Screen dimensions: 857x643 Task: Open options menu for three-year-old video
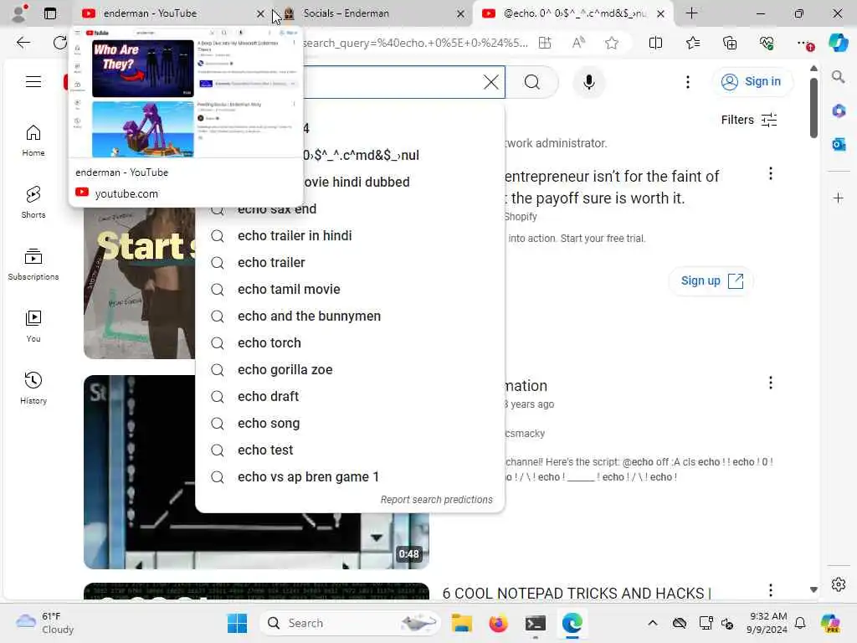pos(771,383)
